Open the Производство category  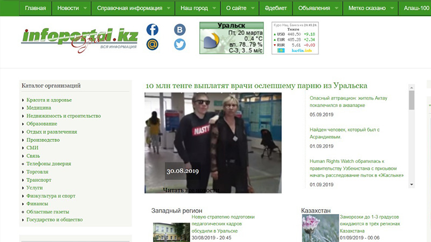pos(43,140)
